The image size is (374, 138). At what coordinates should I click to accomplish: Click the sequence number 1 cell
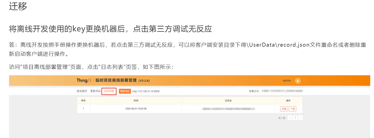pos(83,109)
